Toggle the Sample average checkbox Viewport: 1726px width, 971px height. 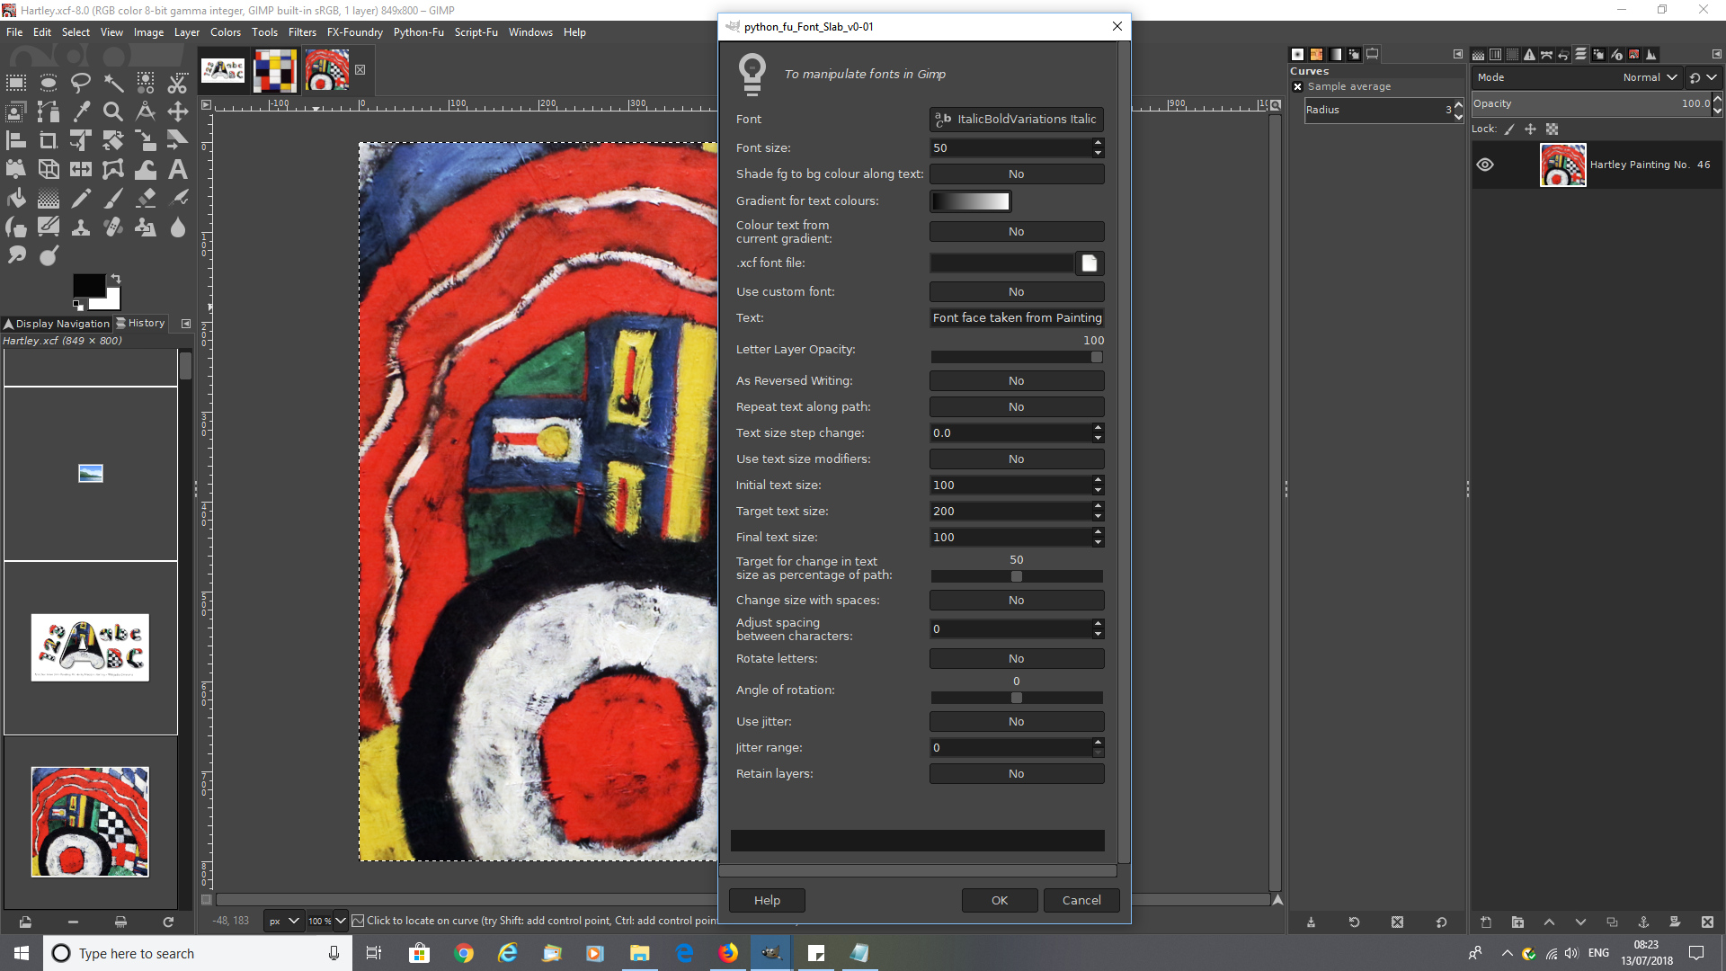click(1297, 87)
